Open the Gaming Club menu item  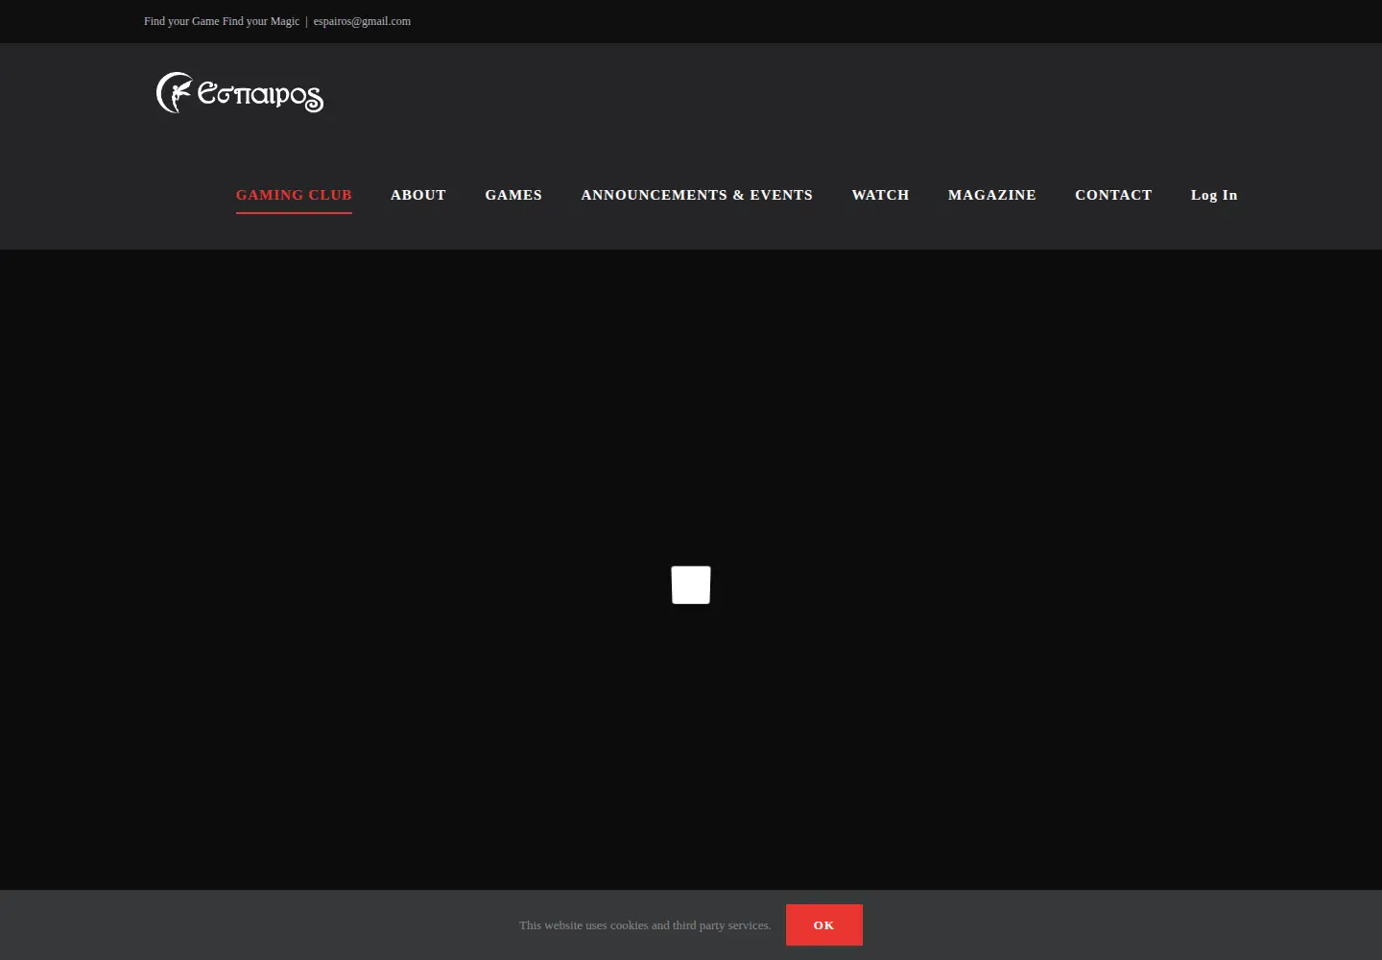click(x=294, y=195)
